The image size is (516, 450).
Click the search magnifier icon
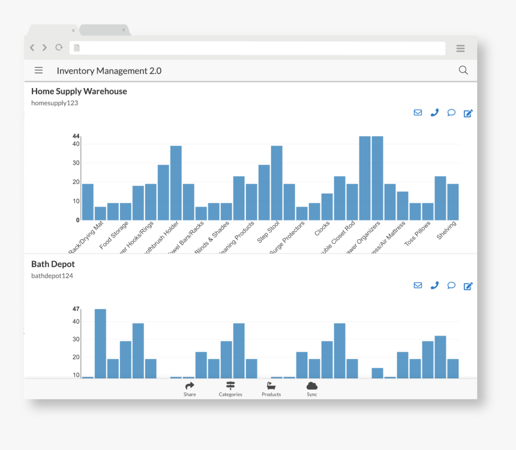click(463, 70)
